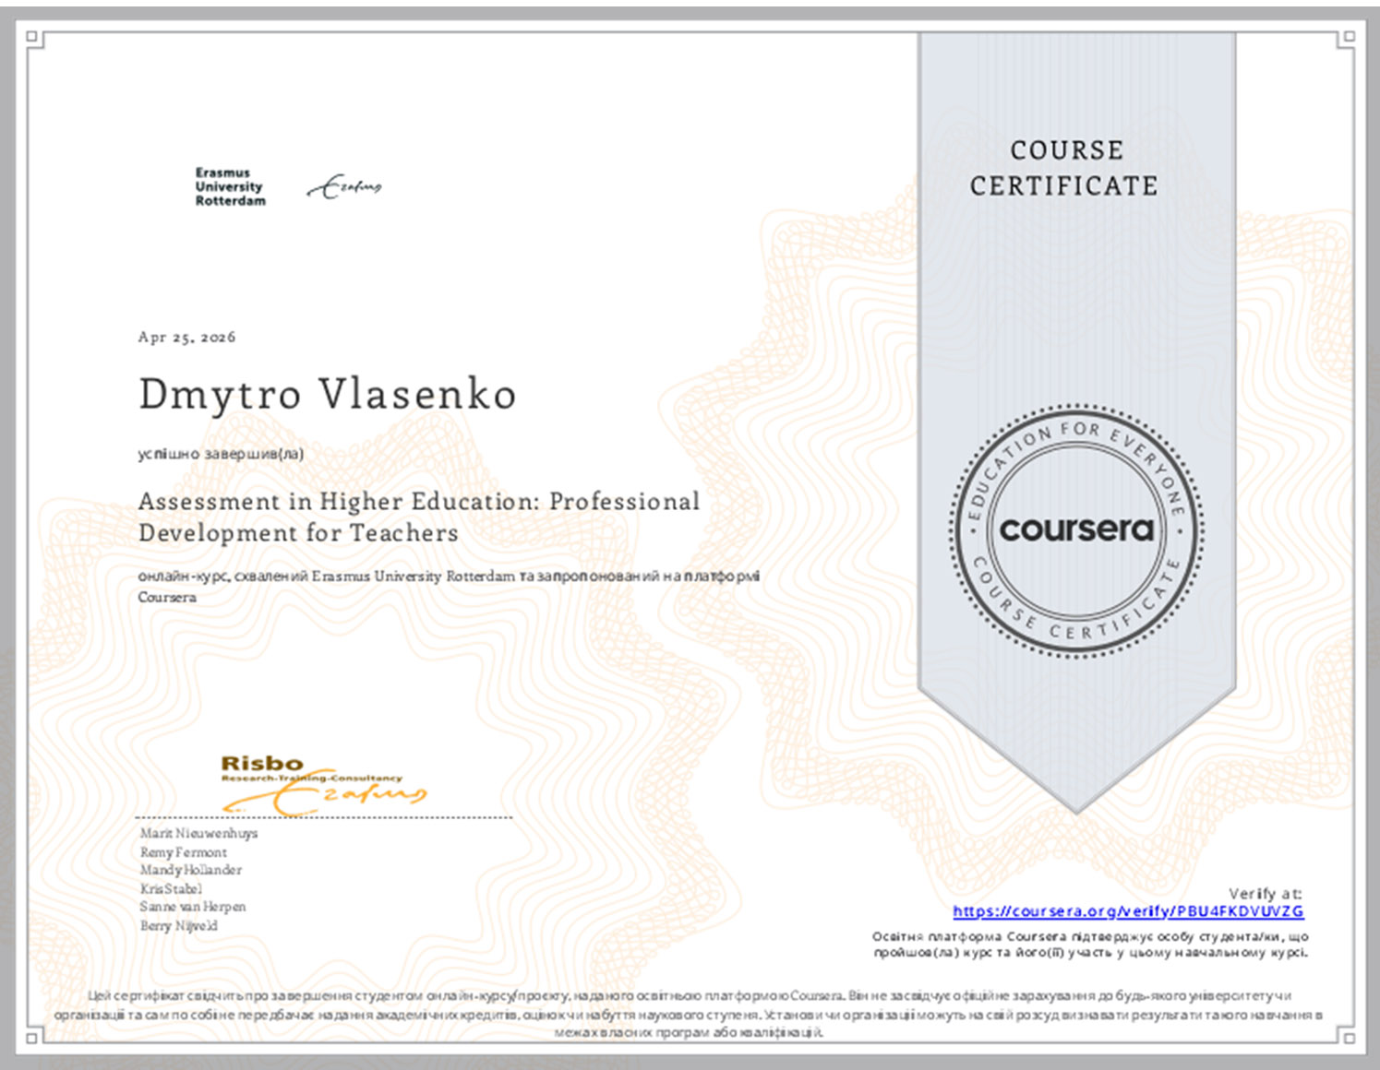Click the Erasmus University Rotterdam text logo
The width and height of the screenshot is (1380, 1070).
point(230,186)
